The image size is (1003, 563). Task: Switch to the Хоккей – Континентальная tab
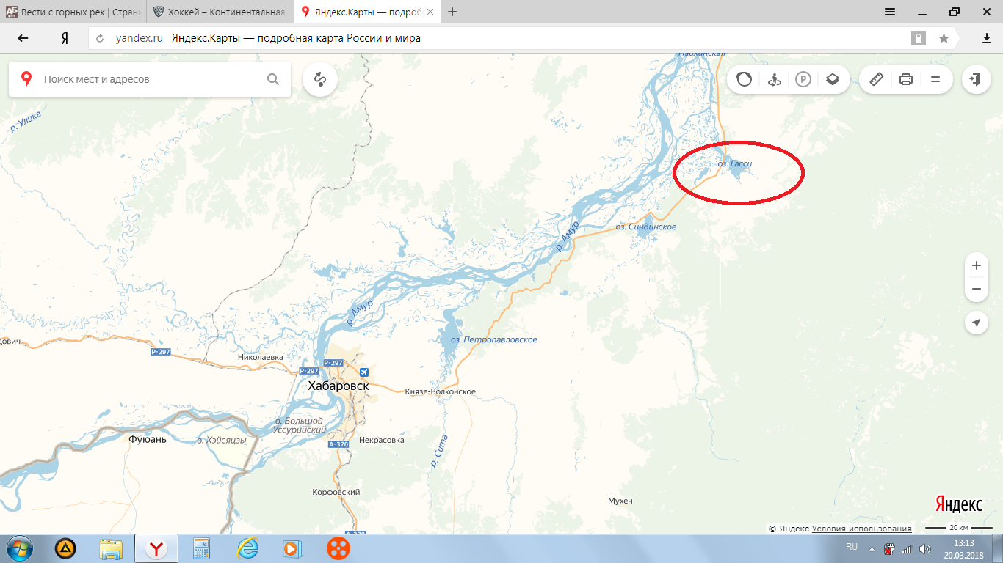(x=220, y=12)
